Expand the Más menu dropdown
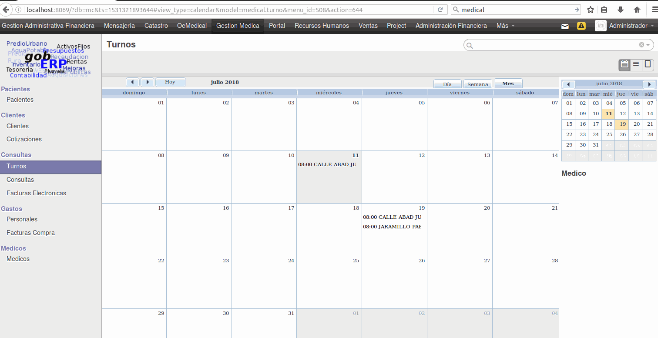Viewport: 658px width, 338px height. point(505,26)
